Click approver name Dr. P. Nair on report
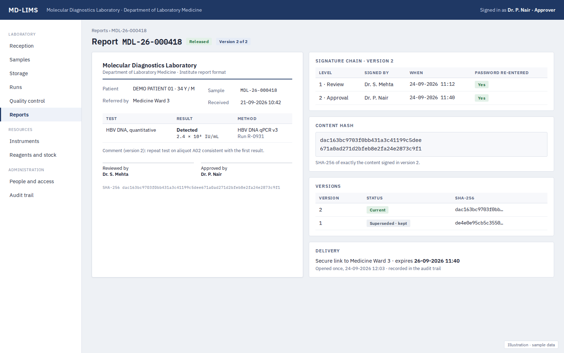 point(211,174)
